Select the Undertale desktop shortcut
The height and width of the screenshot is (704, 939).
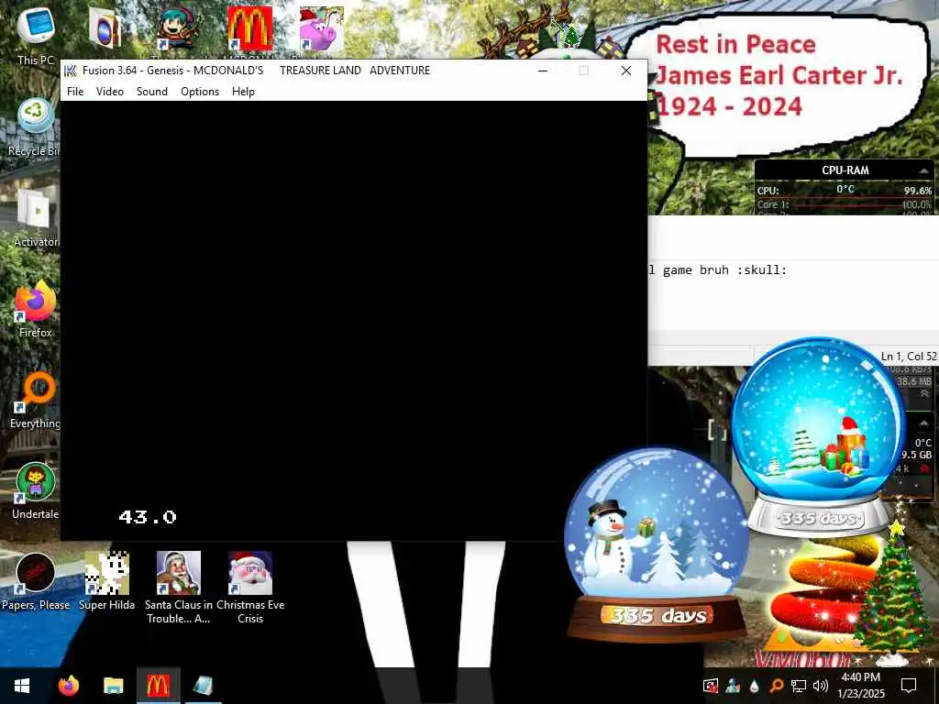[36, 492]
